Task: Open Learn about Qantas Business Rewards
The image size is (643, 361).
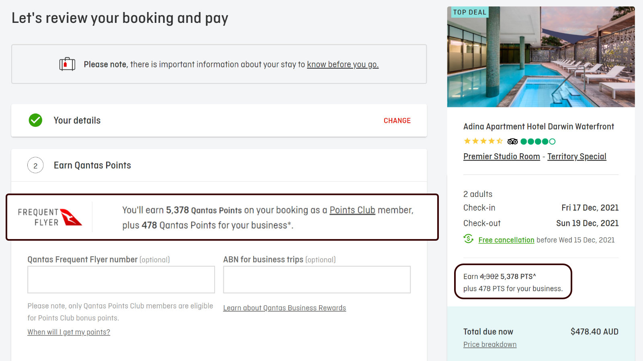Action: point(285,308)
